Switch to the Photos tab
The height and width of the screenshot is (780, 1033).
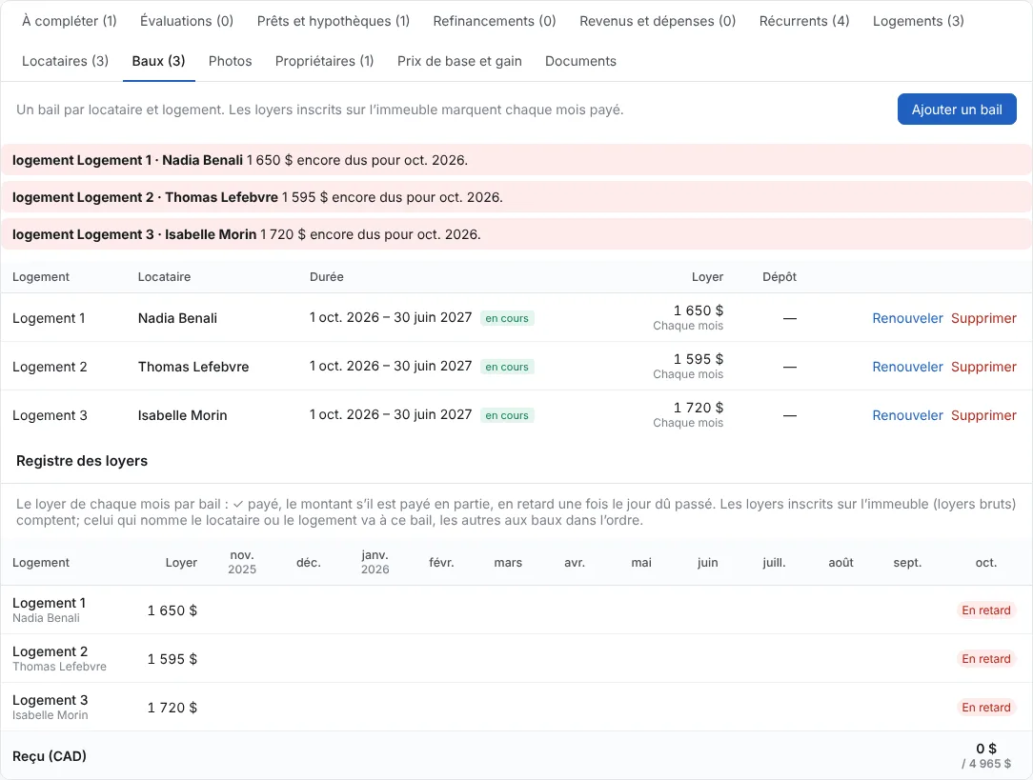tap(230, 61)
